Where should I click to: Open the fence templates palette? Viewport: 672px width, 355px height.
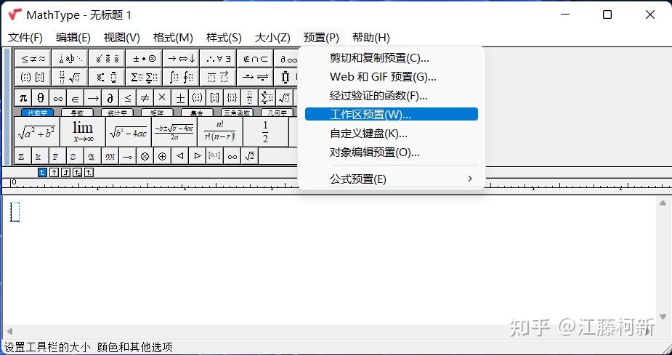(x=33, y=77)
